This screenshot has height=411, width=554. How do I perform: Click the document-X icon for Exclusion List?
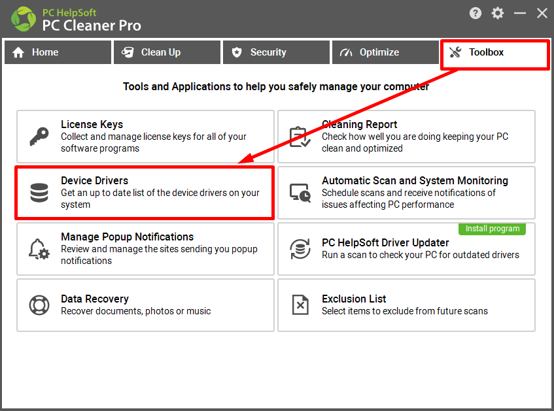click(300, 305)
